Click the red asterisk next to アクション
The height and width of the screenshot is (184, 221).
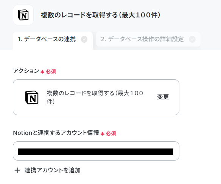click(x=42, y=72)
